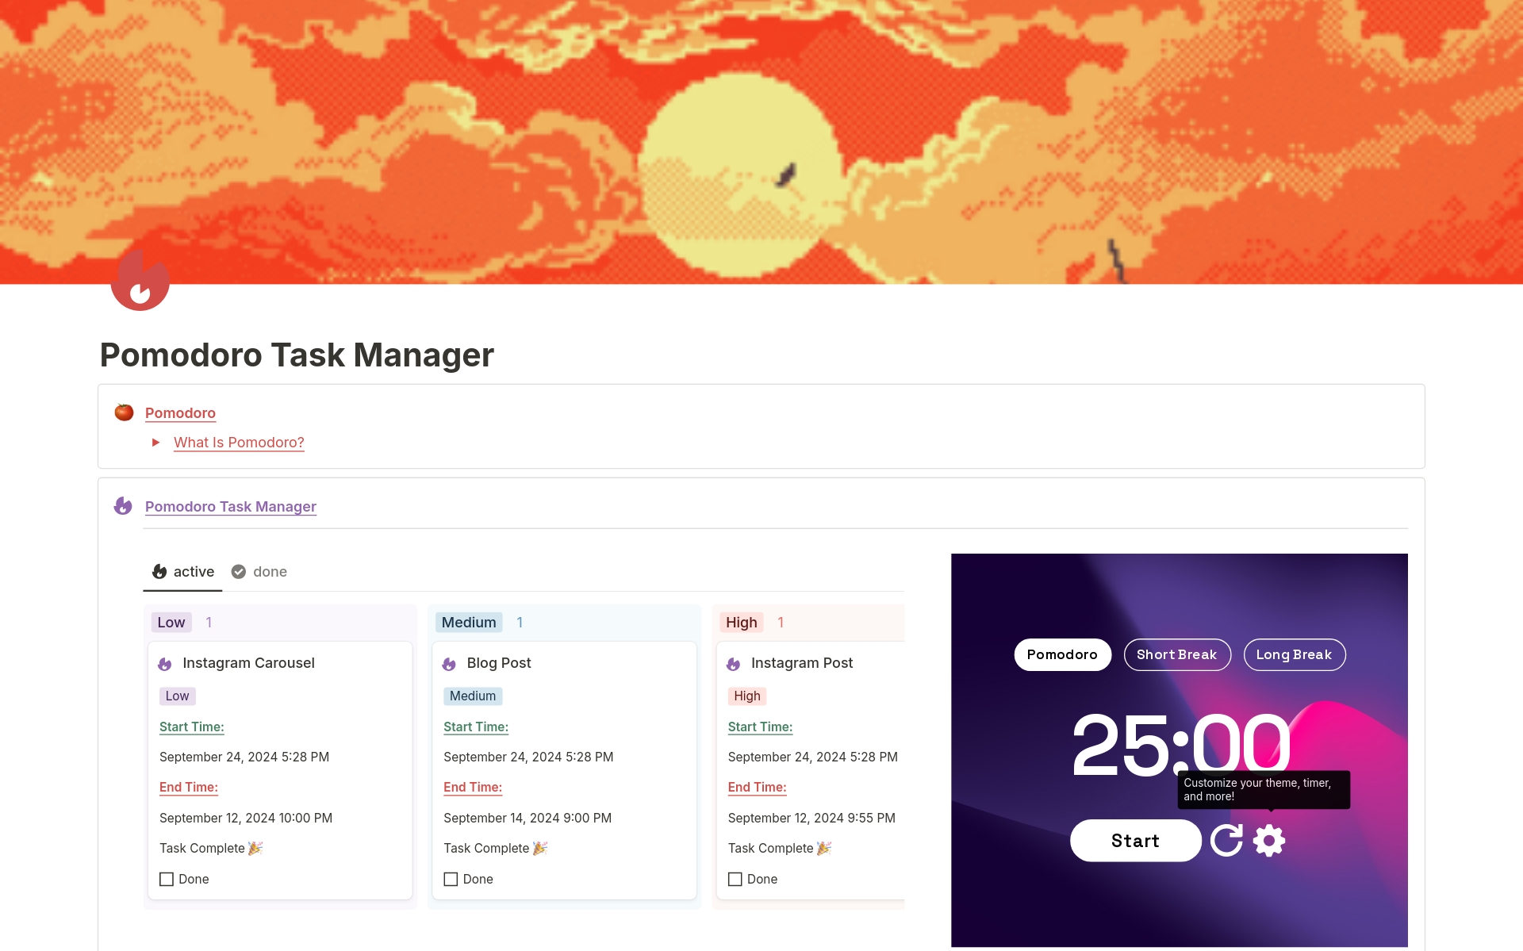Click the High priority tag on Instagram Post
The image size is (1523, 951).
click(746, 696)
